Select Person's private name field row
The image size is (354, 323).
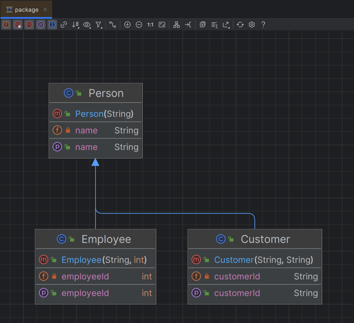tap(96, 130)
